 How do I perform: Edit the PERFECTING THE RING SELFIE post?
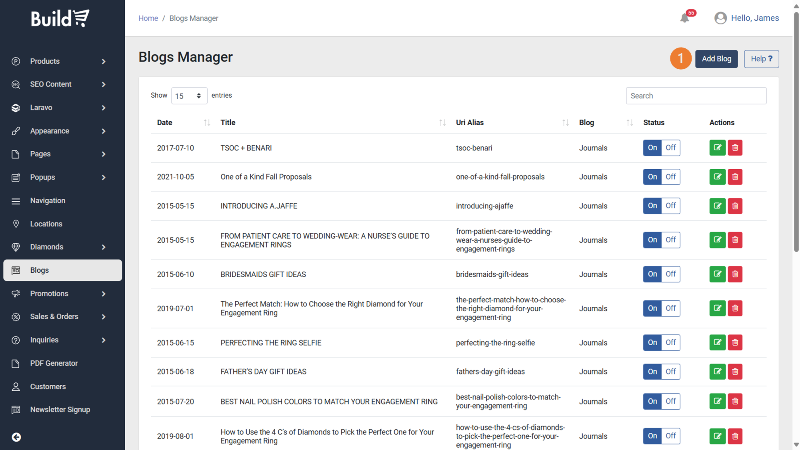pos(717,342)
